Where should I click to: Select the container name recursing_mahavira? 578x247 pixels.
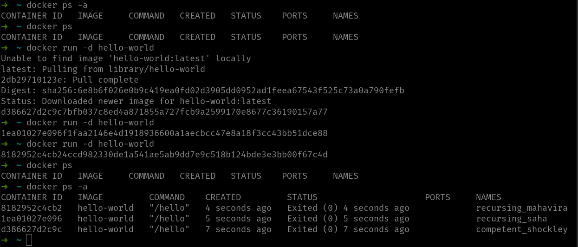pos(521,208)
